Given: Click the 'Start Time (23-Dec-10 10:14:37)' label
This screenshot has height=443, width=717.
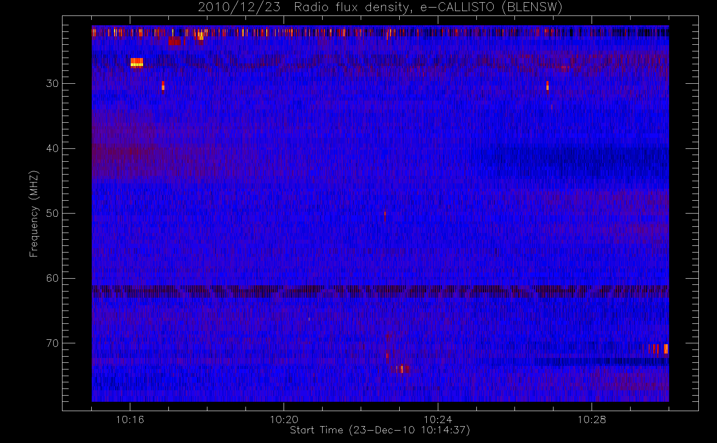Looking at the screenshot, I should tap(380, 430).
